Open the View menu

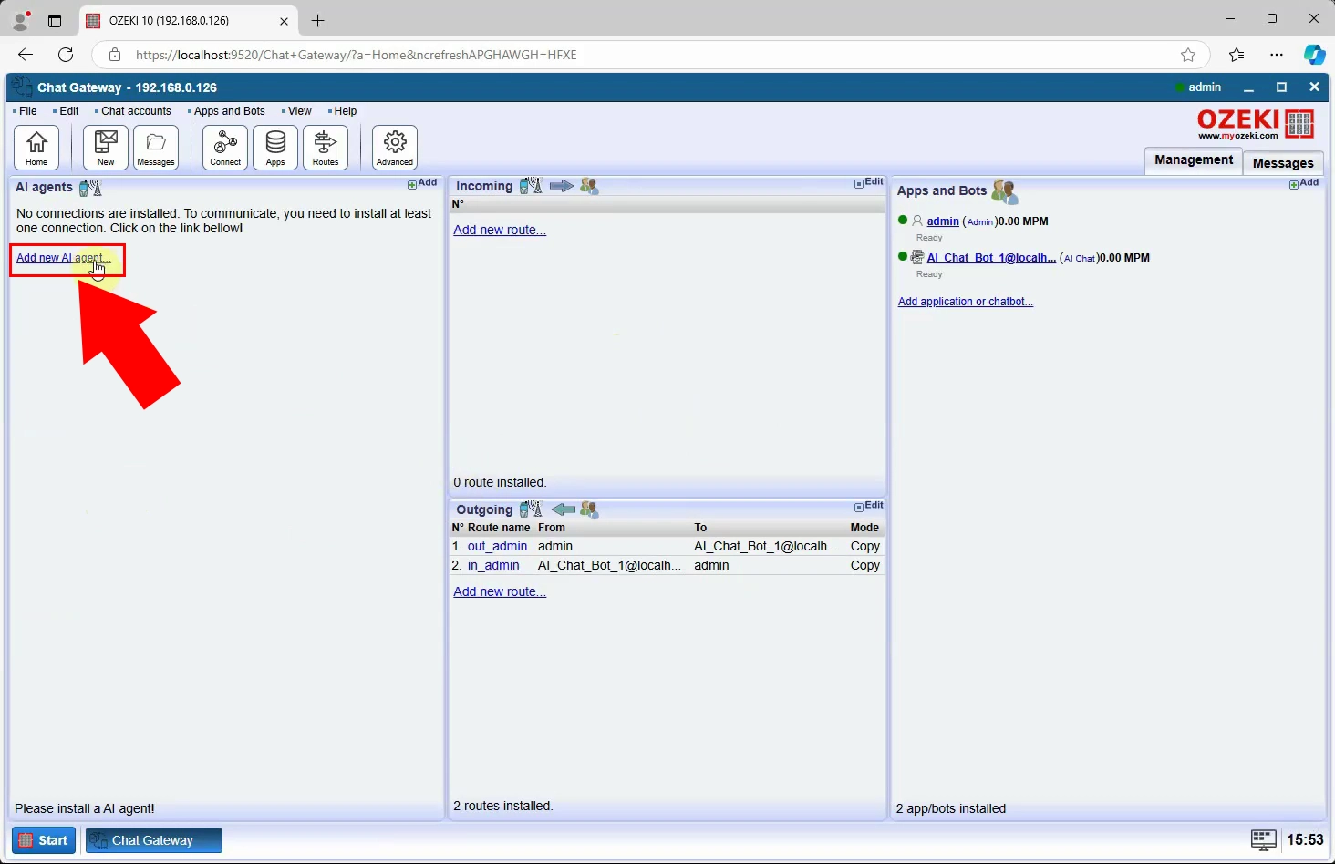pyautogui.click(x=300, y=111)
